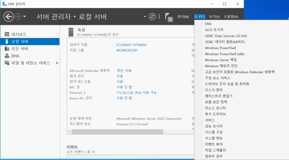The height and width of the screenshot is (160, 289).
Task: Click the DNS role icon in sidebar
Action: [x=7, y=56]
